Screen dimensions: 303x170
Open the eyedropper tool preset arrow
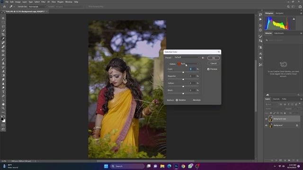(x=14, y=7)
